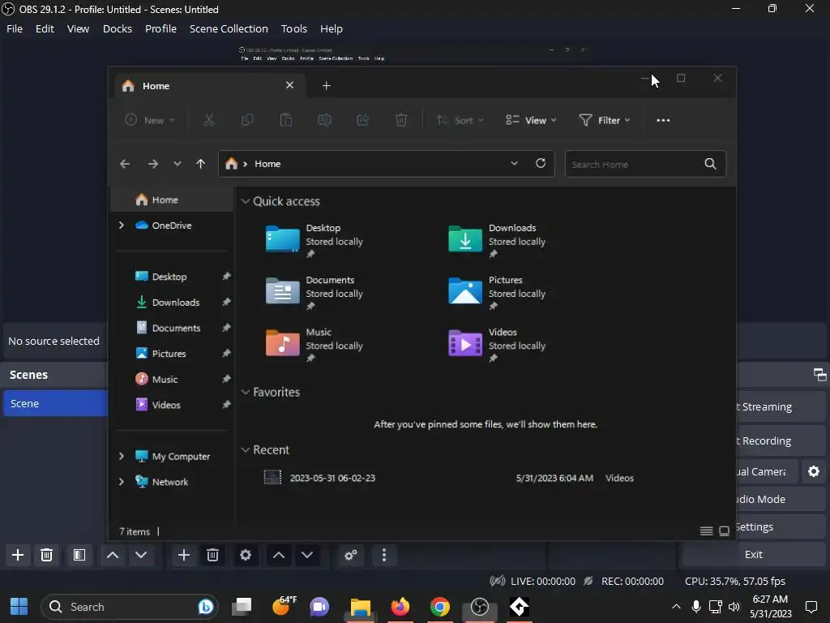The height and width of the screenshot is (623, 830).
Task: Unpin Music from sidebar quick access
Action: click(x=226, y=379)
